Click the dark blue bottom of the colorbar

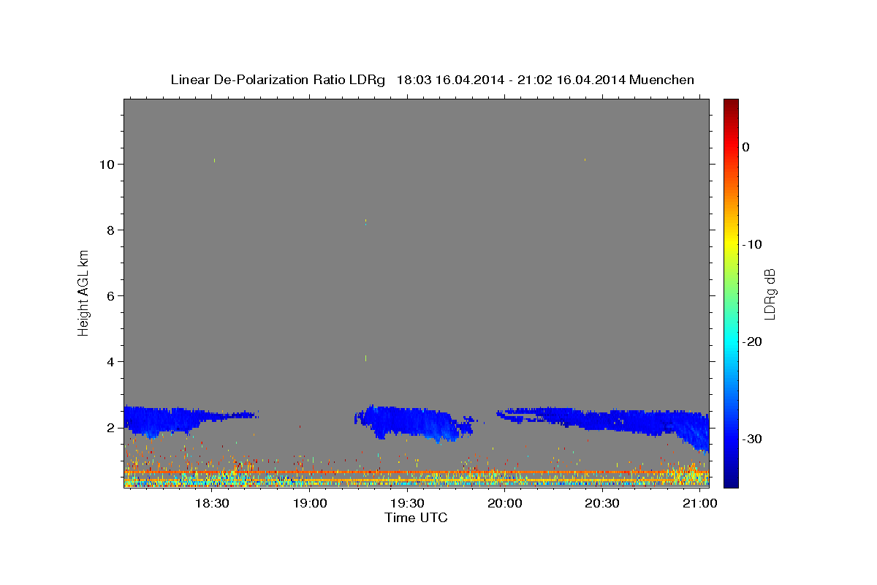point(731,479)
